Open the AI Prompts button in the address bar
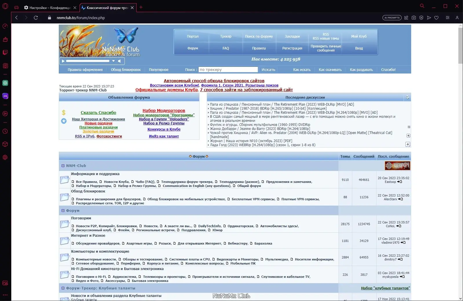The image size is (463, 301). [x=392, y=18]
